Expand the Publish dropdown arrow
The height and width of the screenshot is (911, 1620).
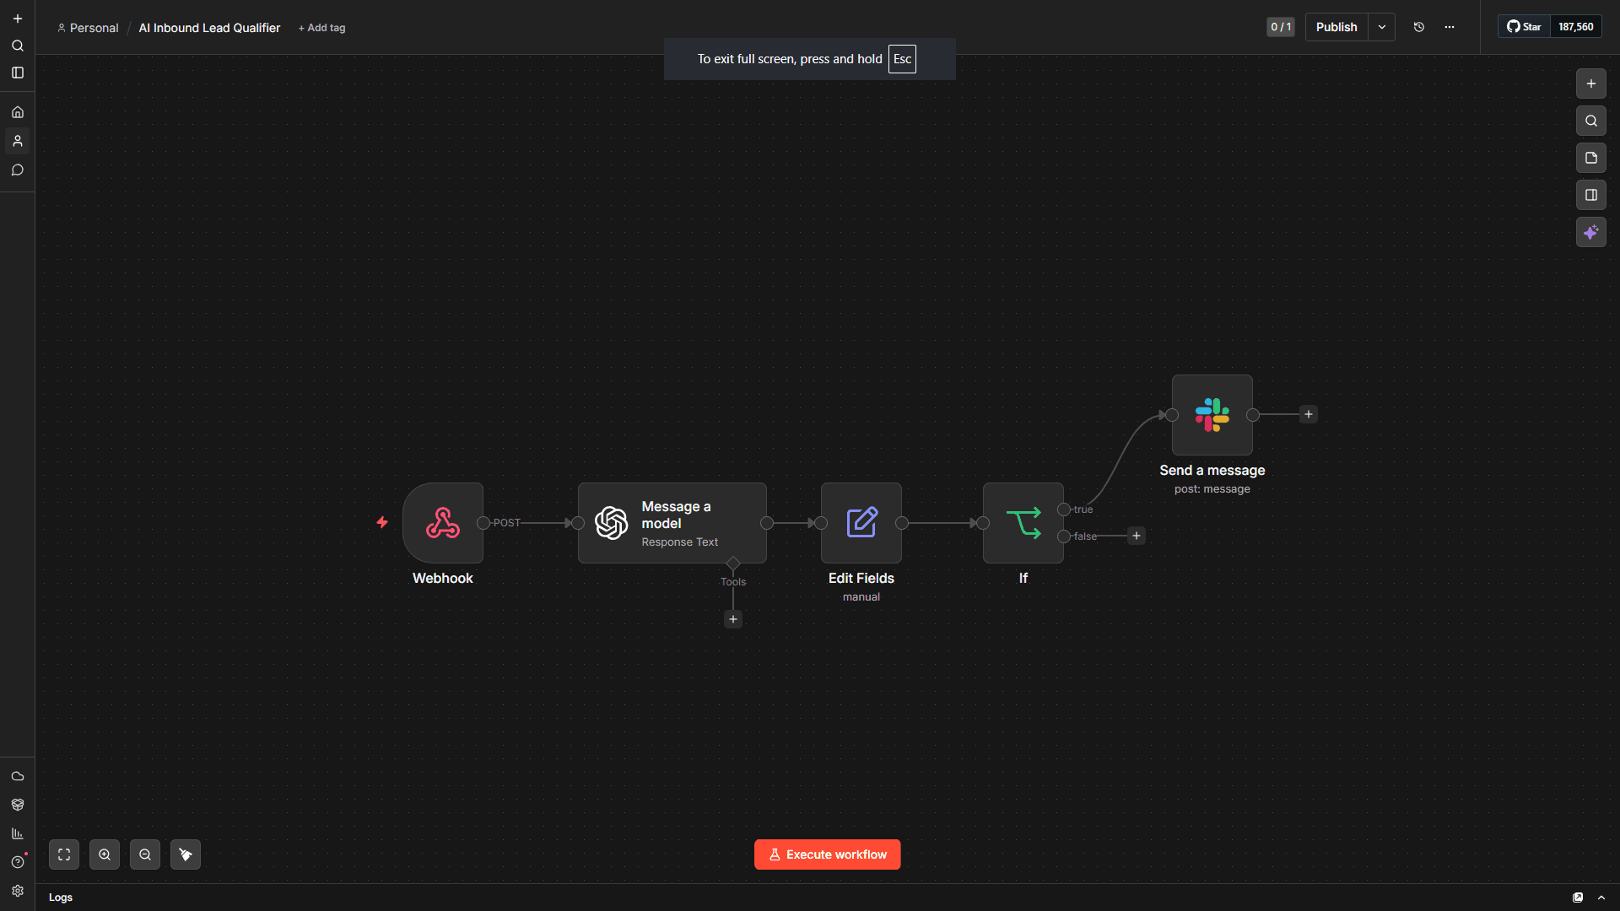pos(1382,27)
